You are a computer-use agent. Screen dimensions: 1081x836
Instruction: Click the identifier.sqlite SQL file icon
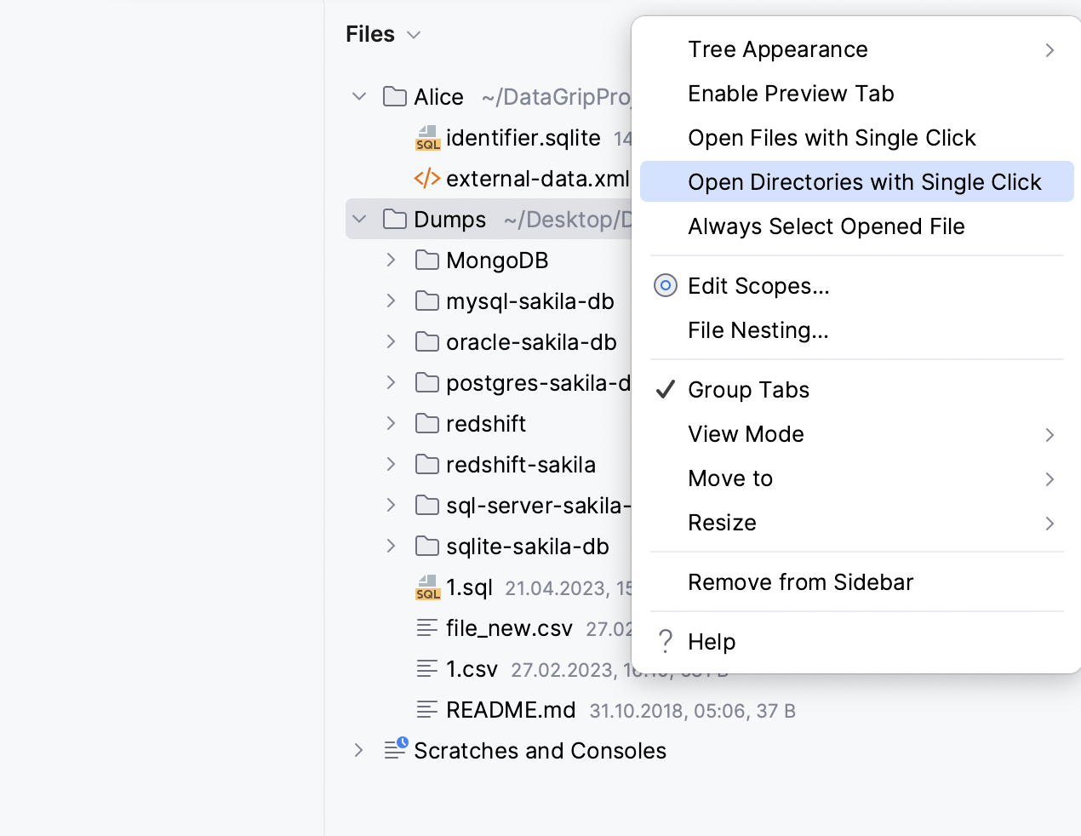427,138
